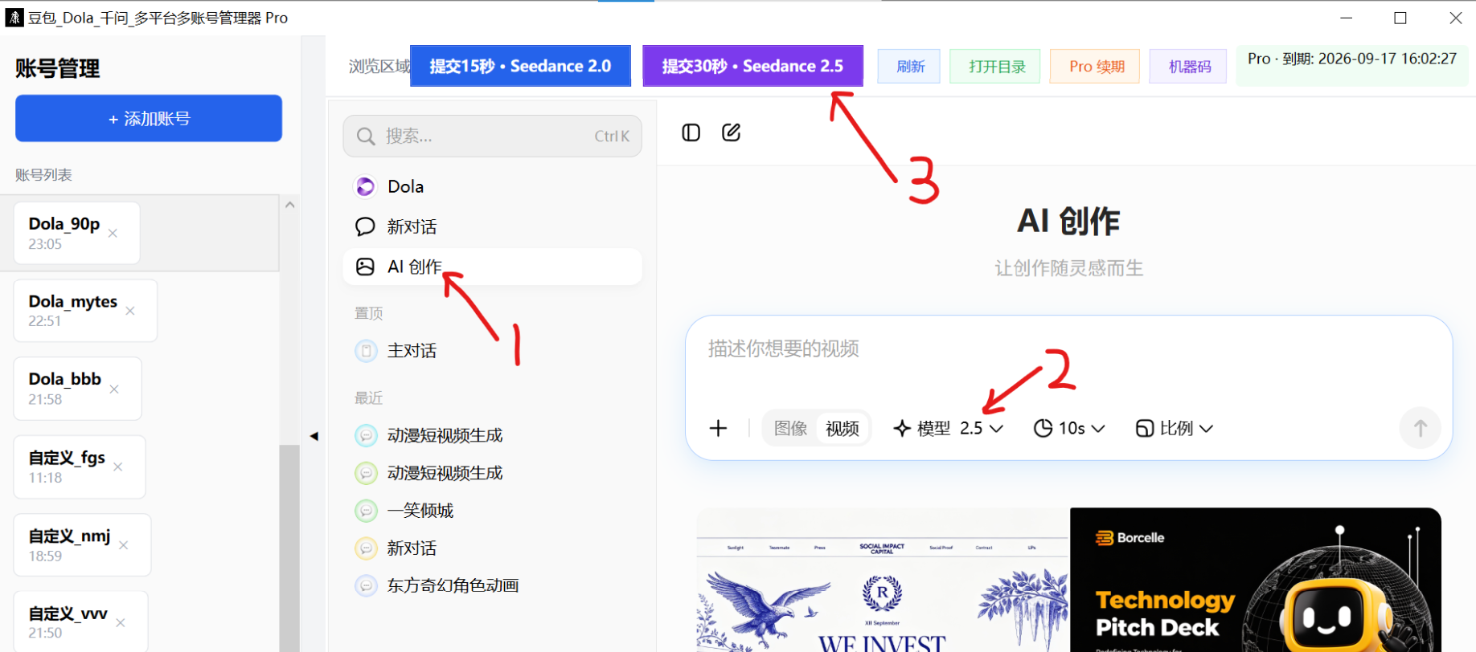Screen dimensions: 1476x652
Task: Click the search magnifier icon
Action: (x=366, y=137)
